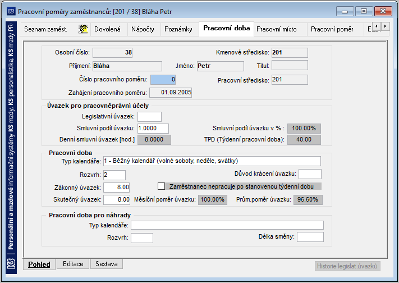
Task: Open the Pracovní poměr tab
Action: [332, 29]
